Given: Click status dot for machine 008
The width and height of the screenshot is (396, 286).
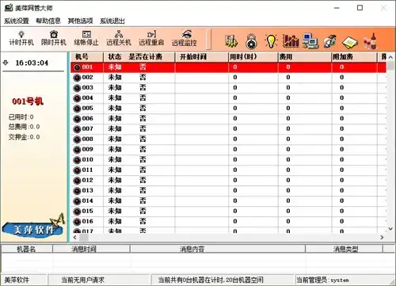Looking at the screenshot, I should coord(77,139).
